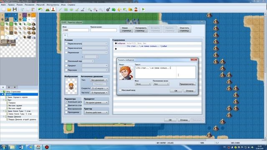Open the Режим menu
This screenshot has width=267, height=150.
pyautogui.click(x=20, y=5)
